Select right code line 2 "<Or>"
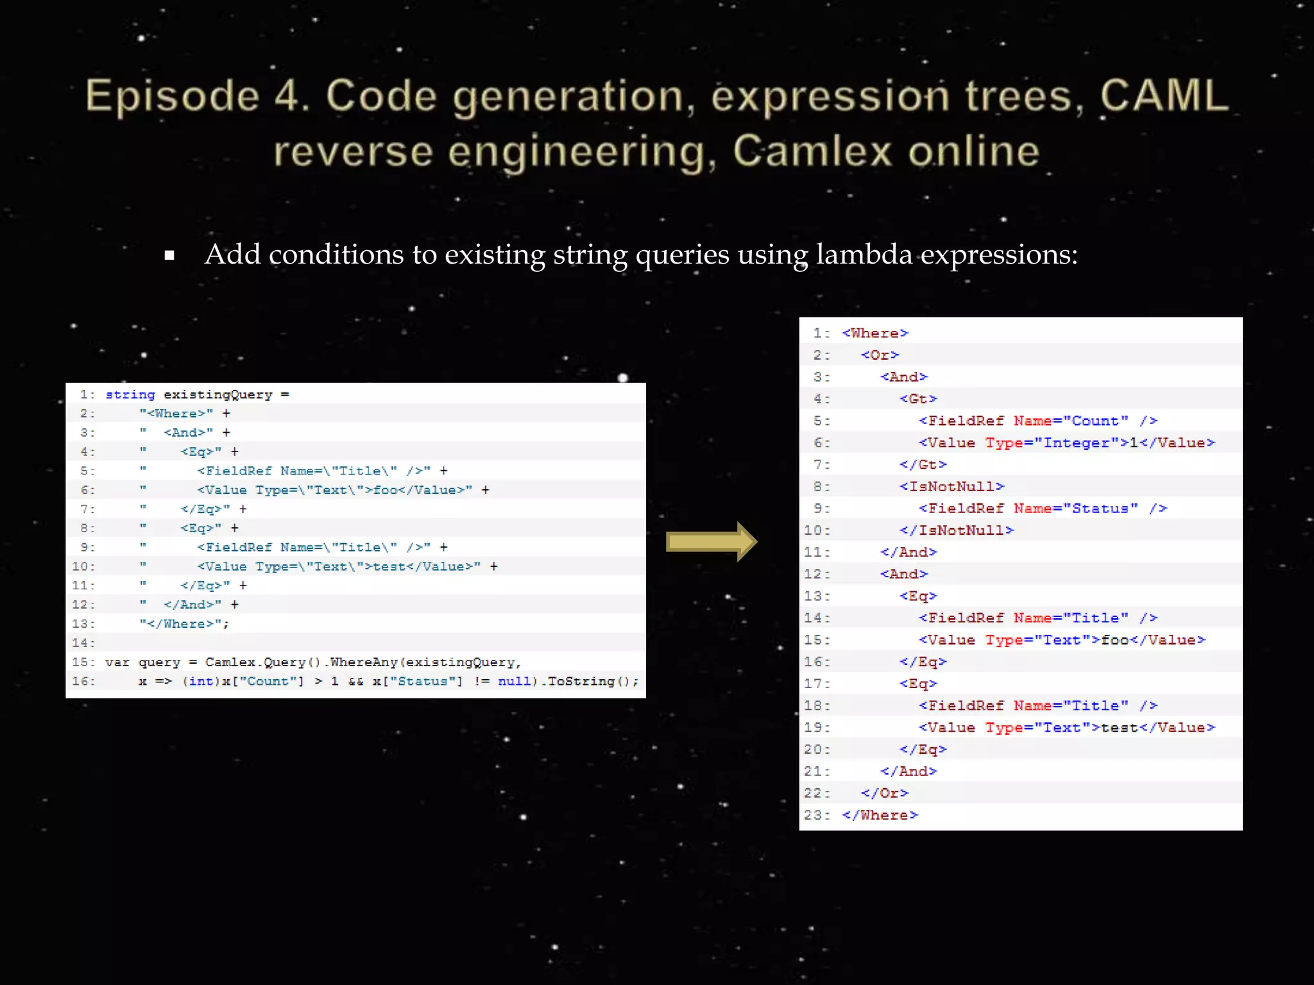This screenshot has width=1314, height=985. [880, 355]
